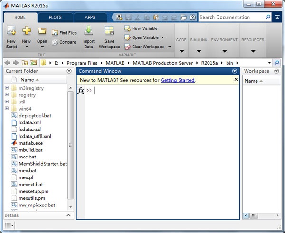The width and height of the screenshot is (285, 233).
Task: Click Find Files in the File section
Action: pyautogui.click(x=64, y=33)
